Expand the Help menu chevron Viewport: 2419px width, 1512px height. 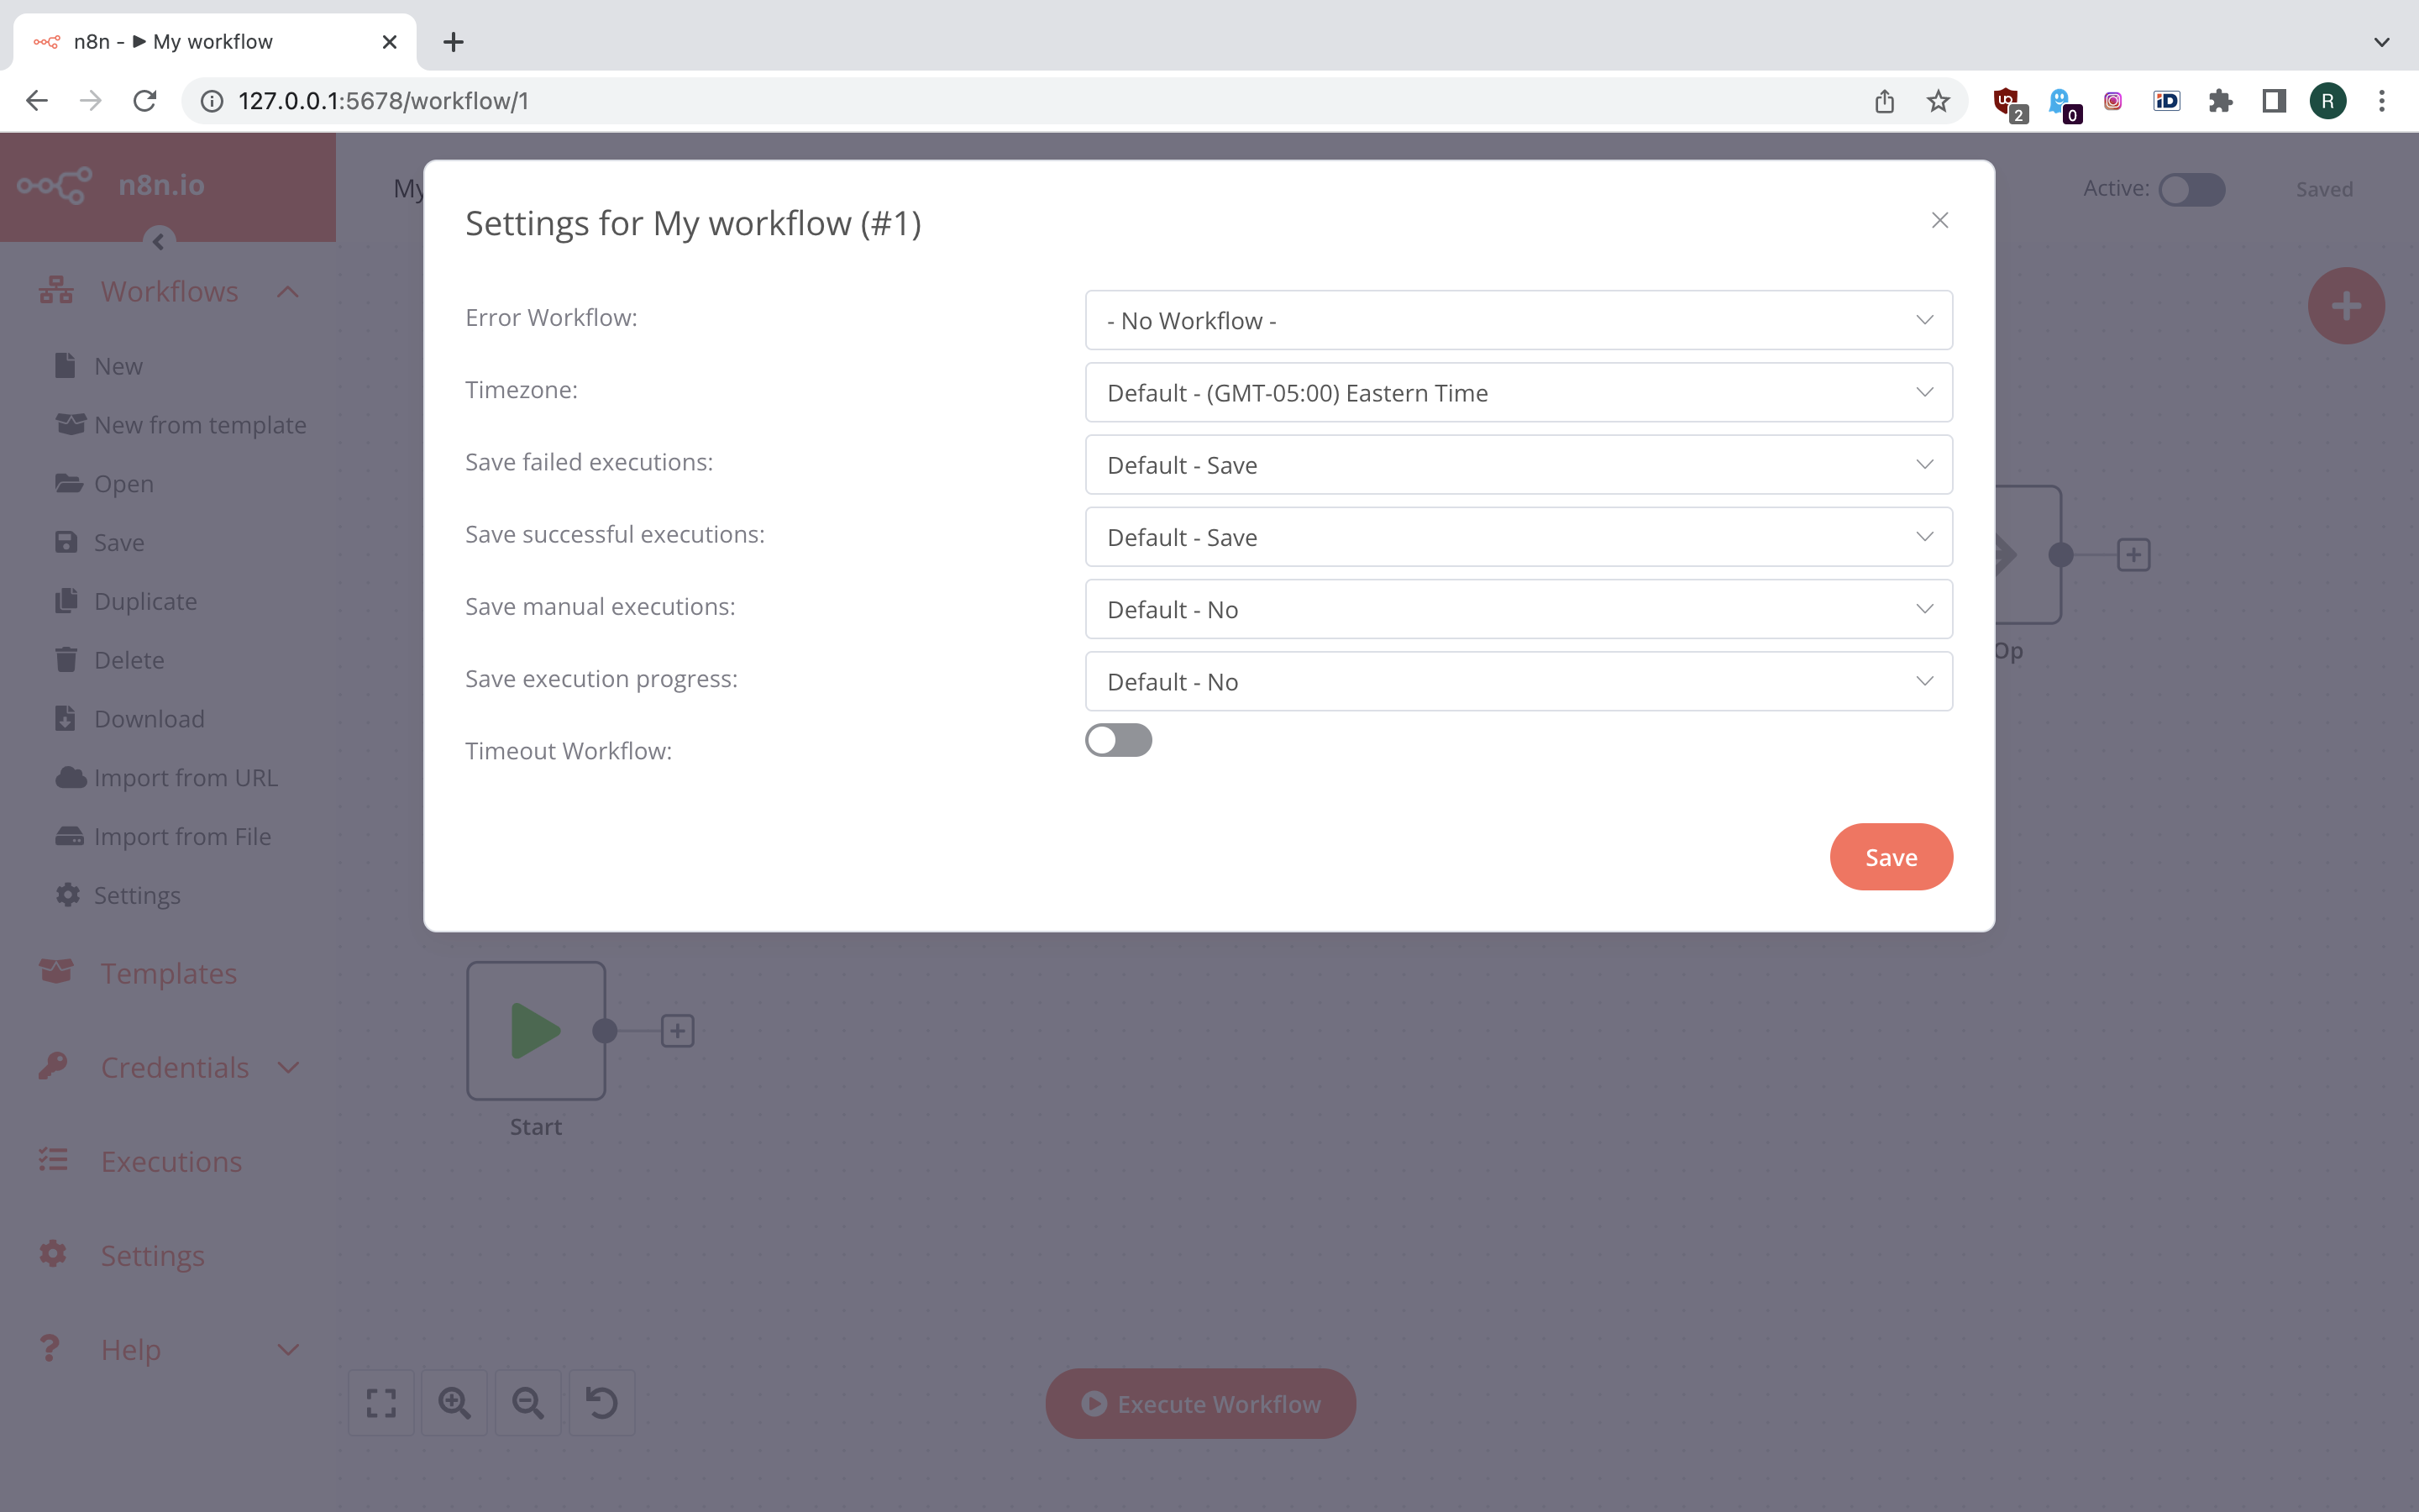tap(288, 1349)
